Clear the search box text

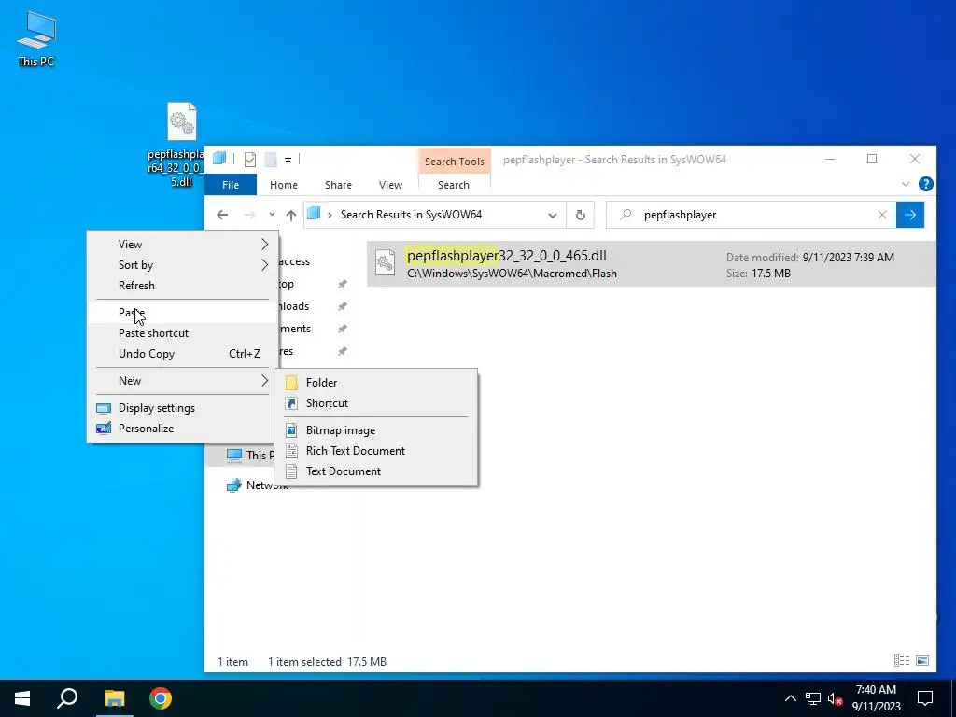(882, 215)
